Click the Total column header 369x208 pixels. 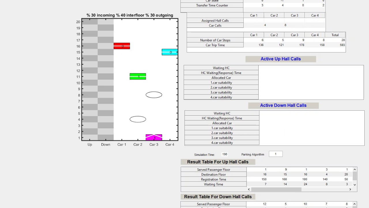pyautogui.click(x=335, y=35)
